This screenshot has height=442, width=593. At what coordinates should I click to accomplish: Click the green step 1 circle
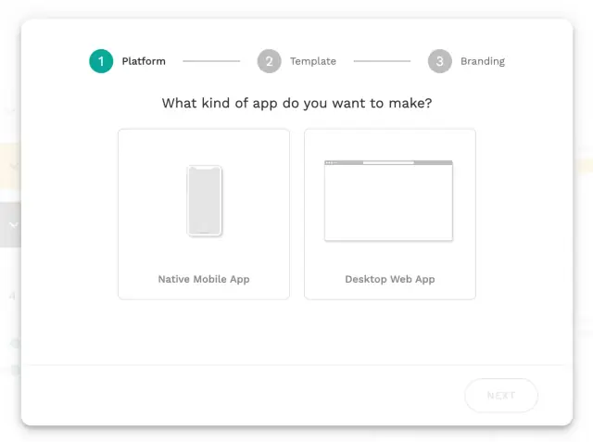(101, 61)
